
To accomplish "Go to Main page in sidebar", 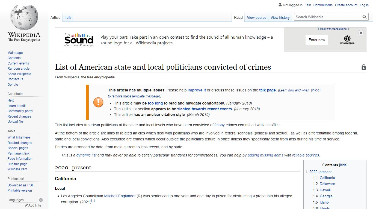I will (15, 53).
